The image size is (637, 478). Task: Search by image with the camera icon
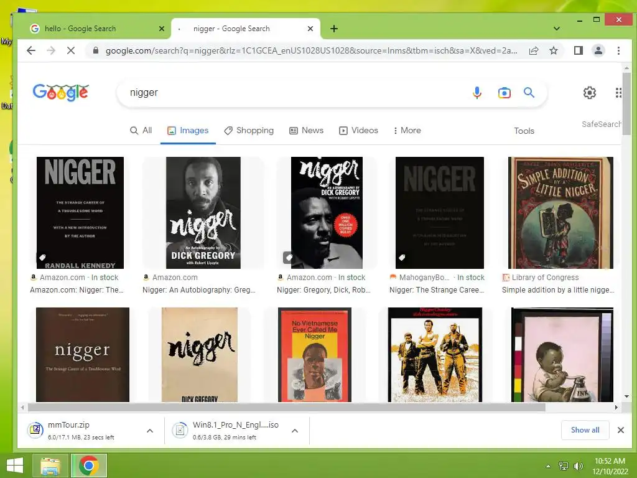click(504, 93)
